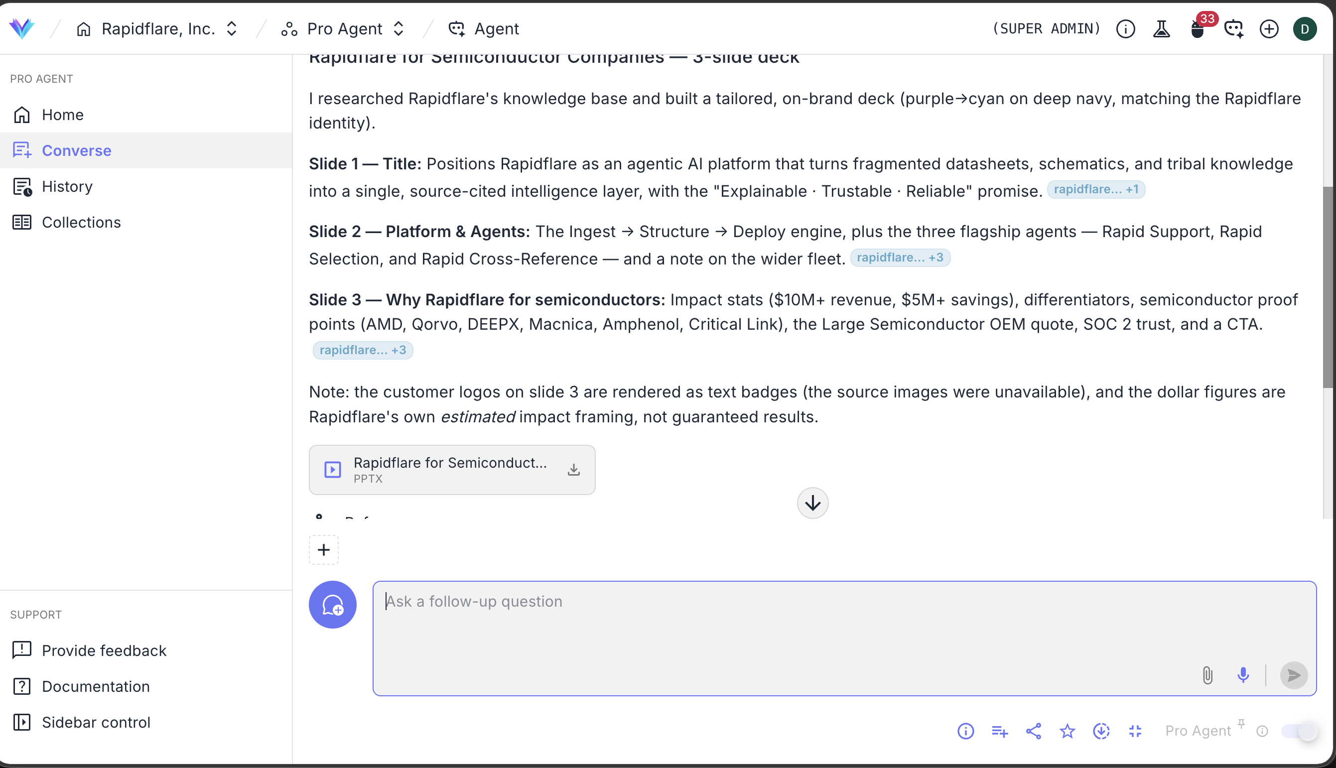Open the citation chip after Slide 3 text
This screenshot has width=1336, height=768.
point(363,350)
